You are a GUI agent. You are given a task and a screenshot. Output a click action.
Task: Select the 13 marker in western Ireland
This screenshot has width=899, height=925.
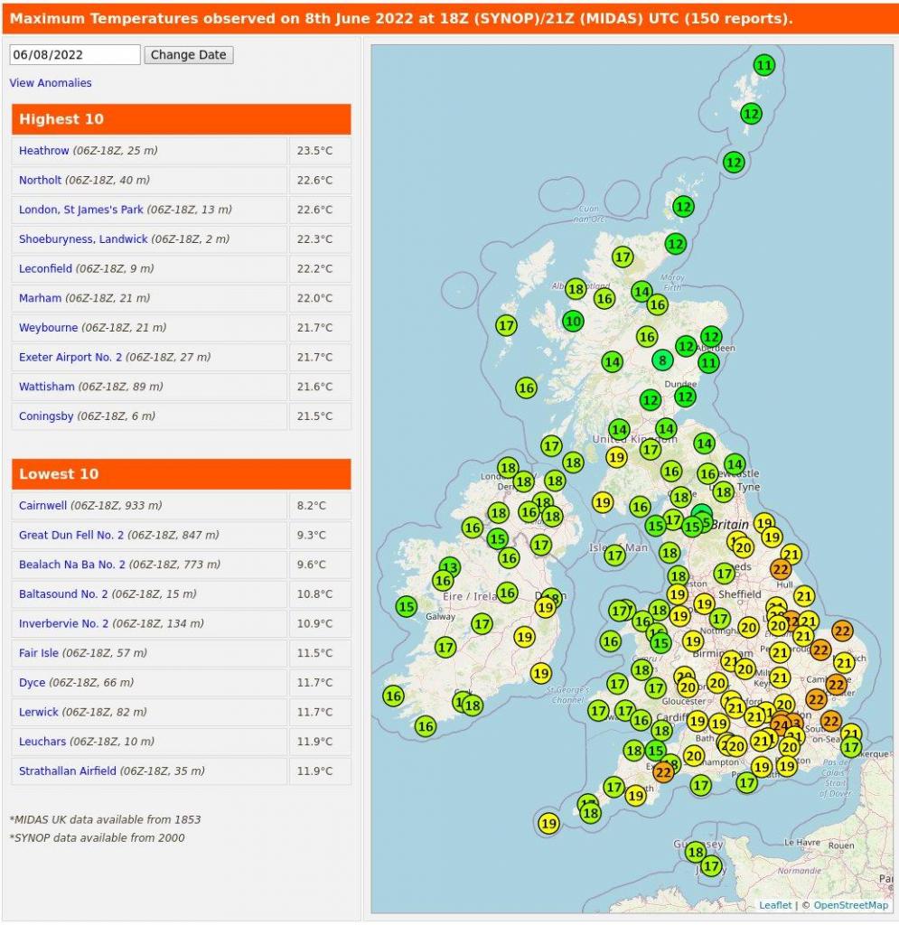point(449,568)
